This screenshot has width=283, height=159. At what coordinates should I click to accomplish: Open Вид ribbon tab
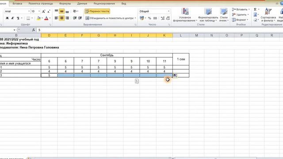point(124,4)
